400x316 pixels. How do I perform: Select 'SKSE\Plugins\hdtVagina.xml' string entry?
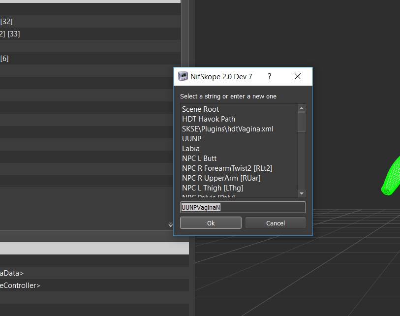tap(239, 129)
